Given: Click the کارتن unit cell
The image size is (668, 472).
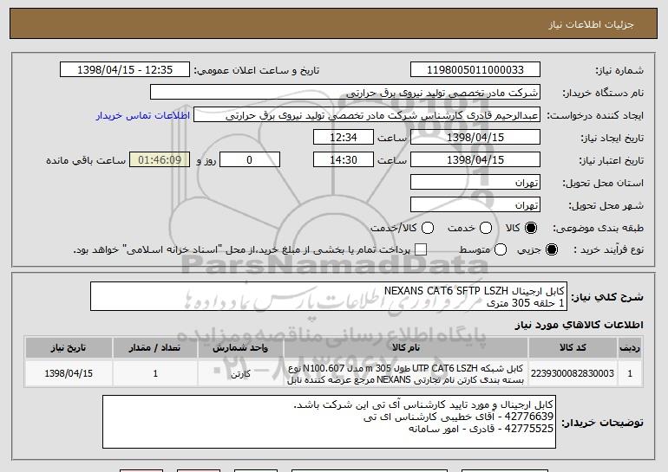Looking at the screenshot, I should [x=240, y=373].
